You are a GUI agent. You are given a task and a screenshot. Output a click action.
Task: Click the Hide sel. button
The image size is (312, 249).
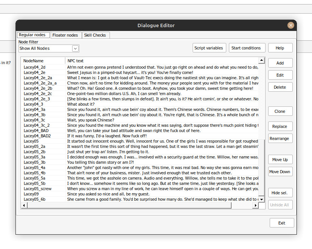click(280, 193)
